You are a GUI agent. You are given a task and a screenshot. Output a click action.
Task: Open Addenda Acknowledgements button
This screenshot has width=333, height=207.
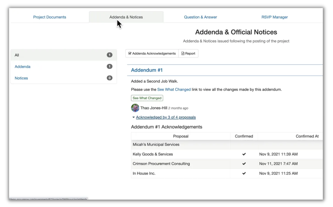[152, 53]
